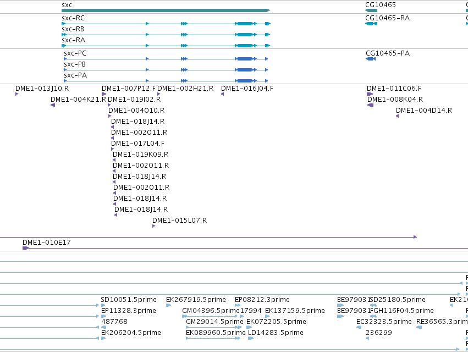Click the blue CG10465-PA protein glyph

[371, 59]
